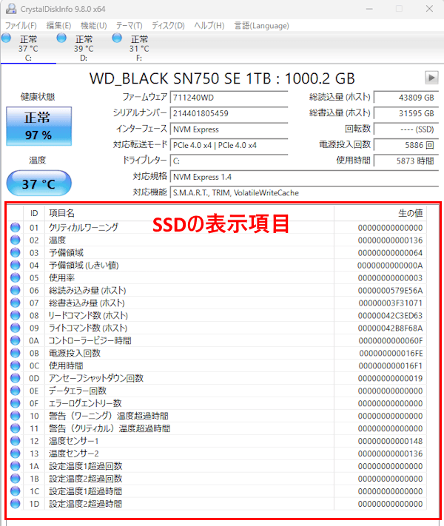Click the firmware field 711240WD
Viewport: 444px width, 526px height.
click(229, 98)
